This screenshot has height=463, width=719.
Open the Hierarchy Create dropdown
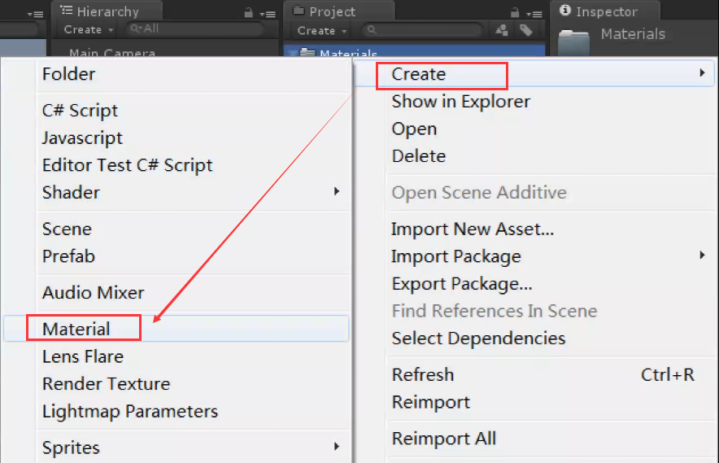(89, 30)
